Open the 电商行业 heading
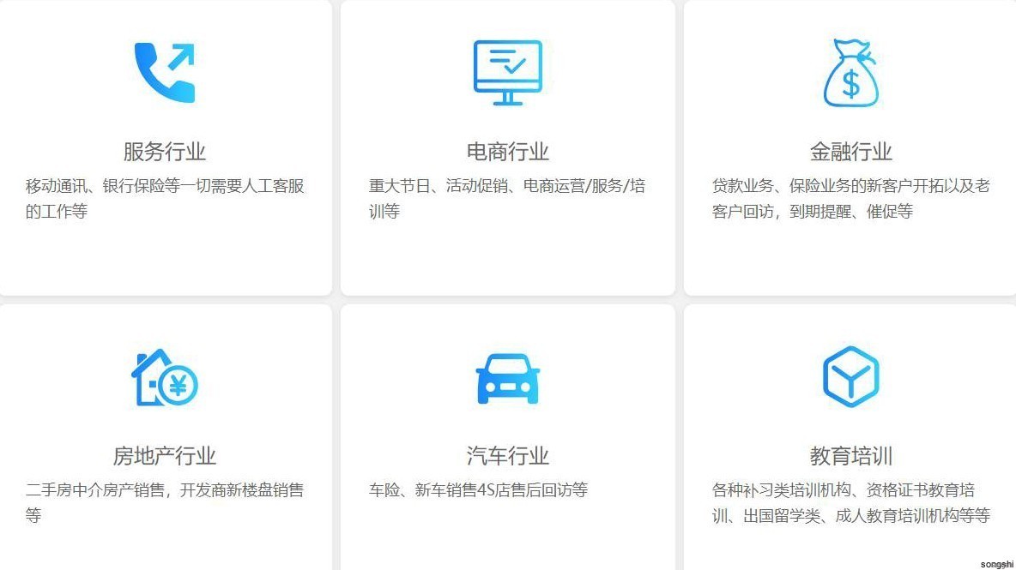 click(507, 152)
